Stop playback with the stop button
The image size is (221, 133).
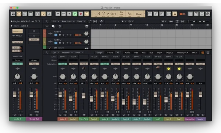69,14
